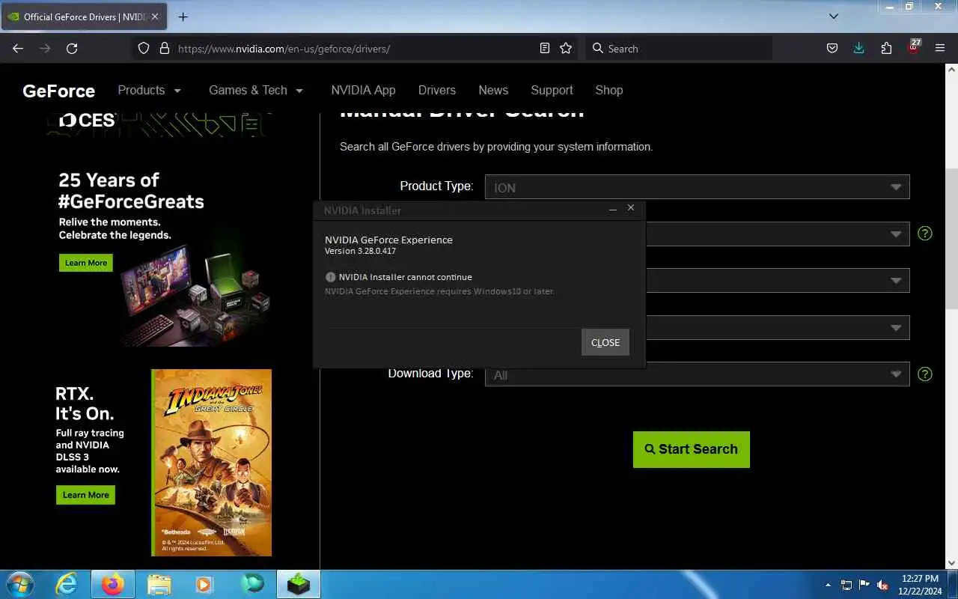The image size is (958, 599).
Task: Click the nvidia.com address bar URL
Action: (x=284, y=49)
